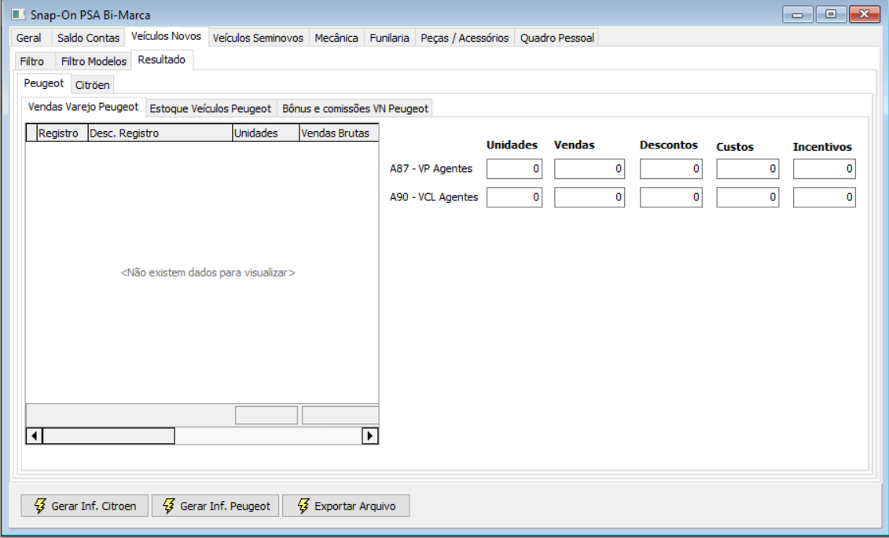Click A90 - VCL Agentes Vendas field
Image resolution: width=889 pixels, height=538 pixels.
[590, 197]
